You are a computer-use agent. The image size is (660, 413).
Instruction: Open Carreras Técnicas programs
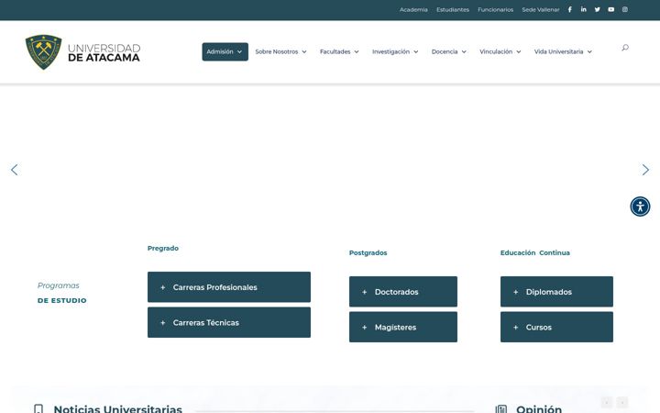[229, 322]
